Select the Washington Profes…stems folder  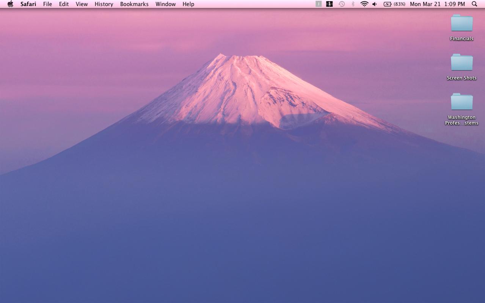pyautogui.click(x=461, y=109)
